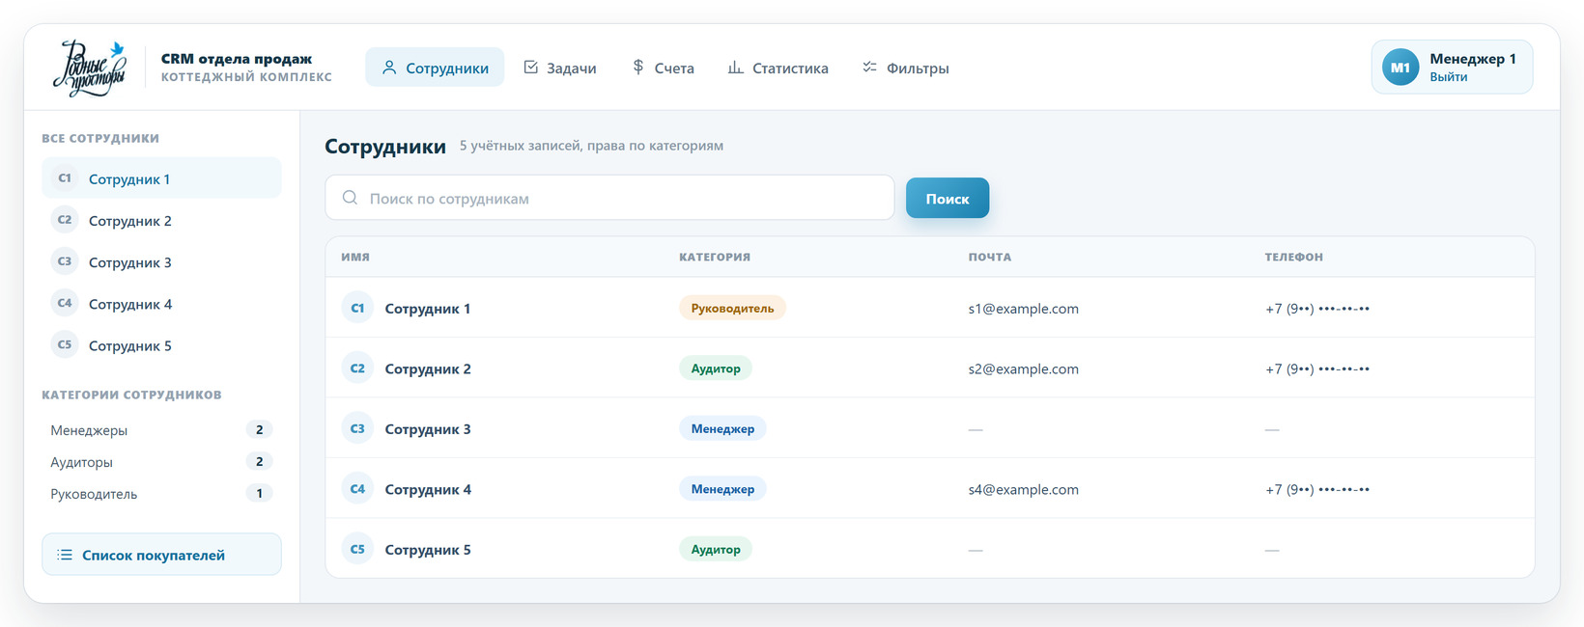
Task: Click the Почта column header
Action: (x=990, y=257)
